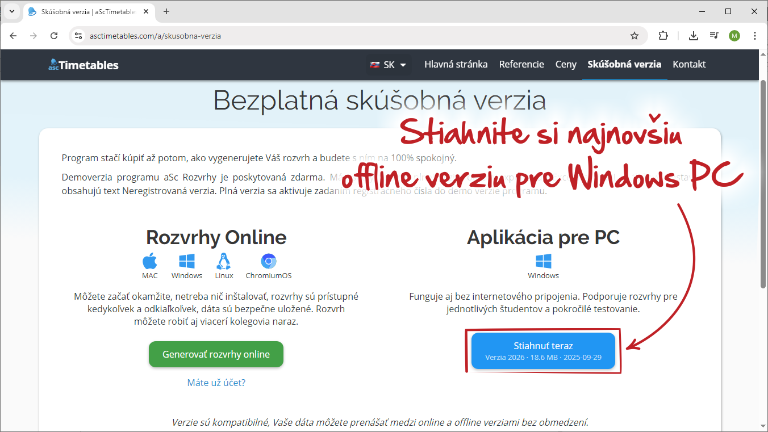This screenshot has width=768, height=432.
Task: Open the tab search dropdown arrow
Action: (11, 11)
